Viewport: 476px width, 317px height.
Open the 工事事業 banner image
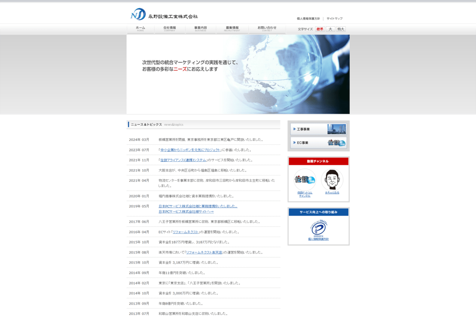(337, 129)
